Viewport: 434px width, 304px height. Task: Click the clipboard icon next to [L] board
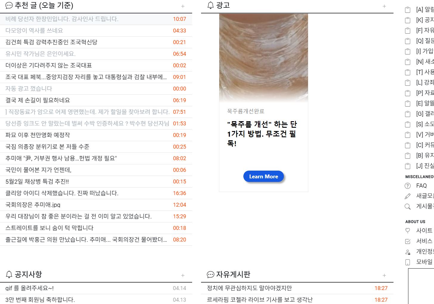pos(408,83)
